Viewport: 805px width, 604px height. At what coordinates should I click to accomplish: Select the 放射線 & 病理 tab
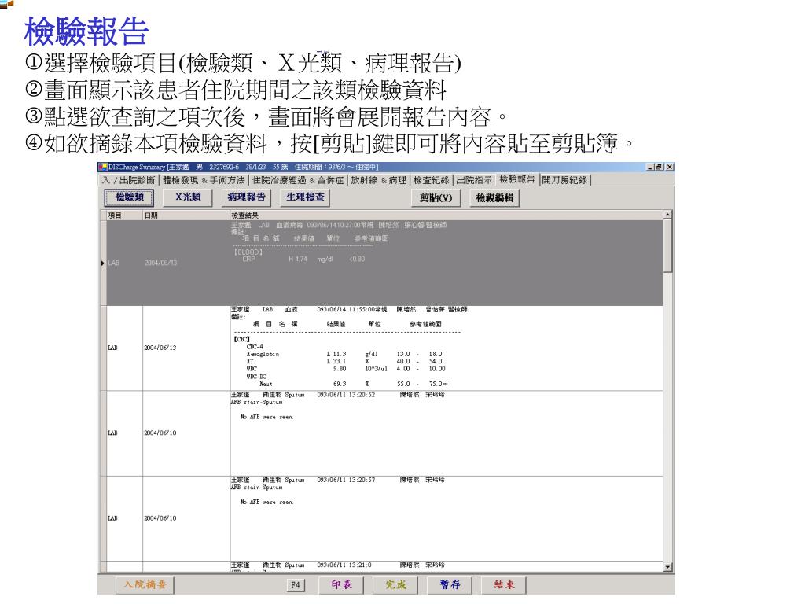pyautogui.click(x=379, y=180)
